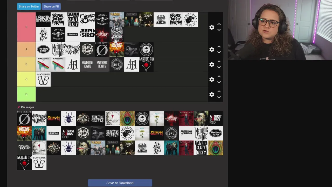Move D tier row down with arrow
The width and height of the screenshot is (332, 187).
click(x=219, y=97)
